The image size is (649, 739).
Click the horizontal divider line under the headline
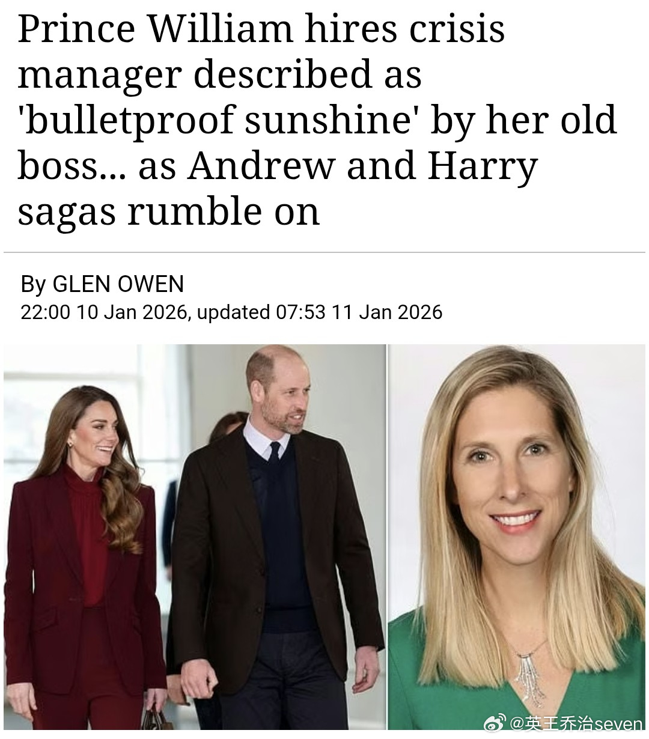[324, 252]
